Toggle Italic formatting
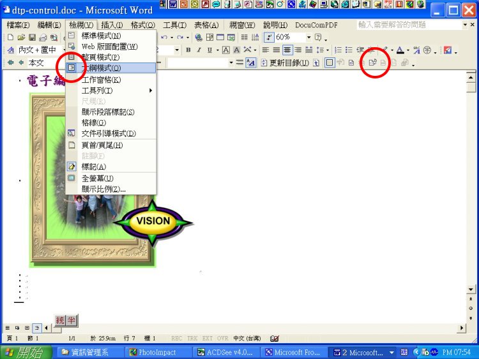 pos(199,50)
